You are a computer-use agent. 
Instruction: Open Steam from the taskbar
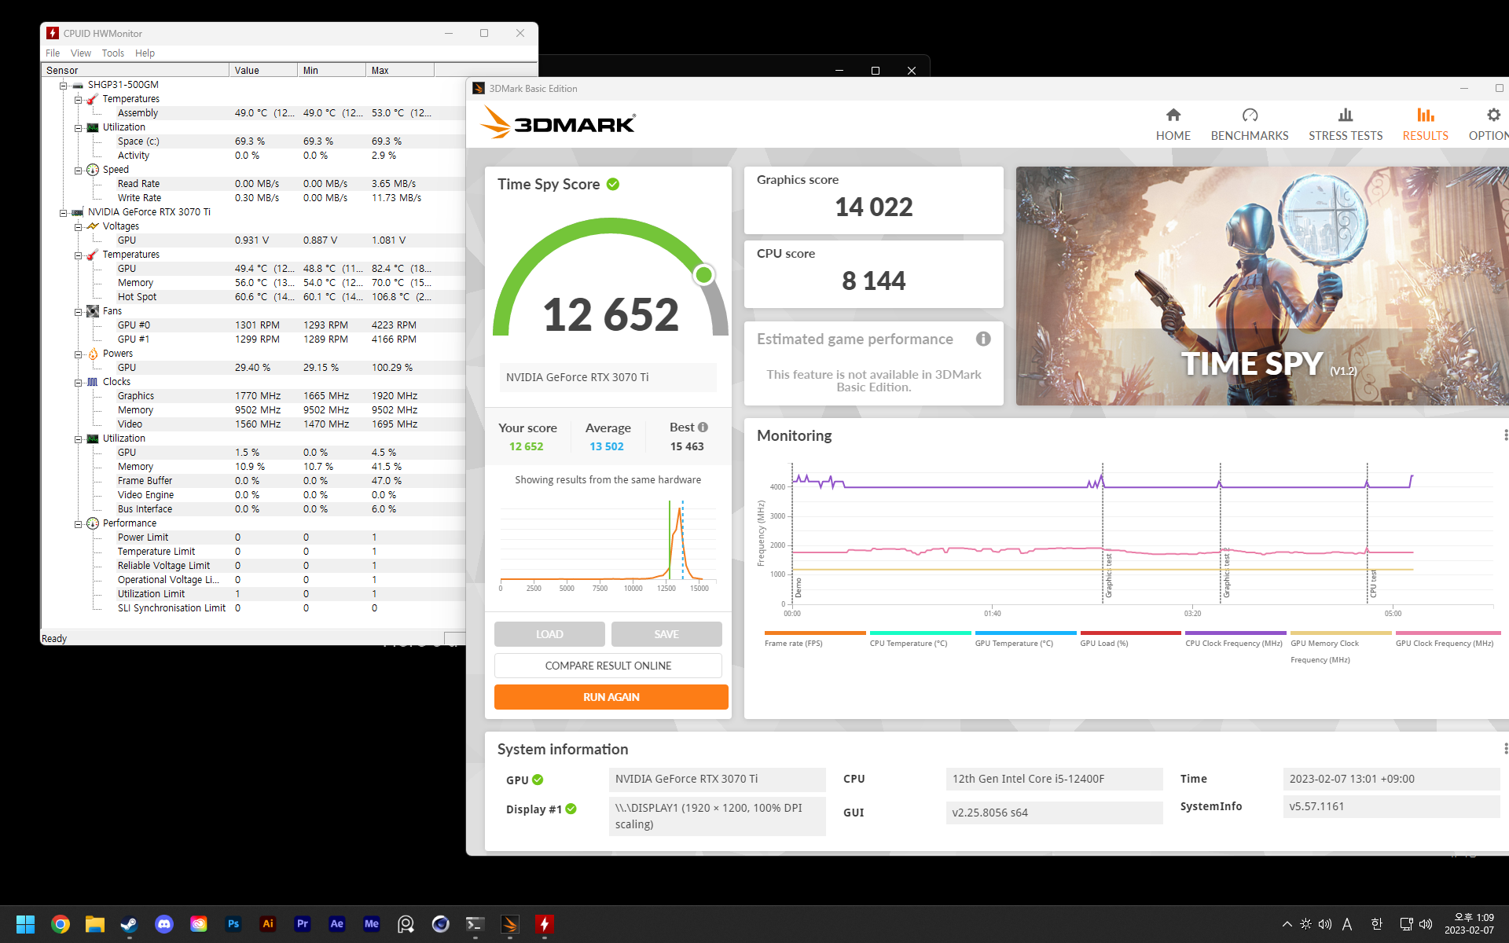pyautogui.click(x=130, y=924)
